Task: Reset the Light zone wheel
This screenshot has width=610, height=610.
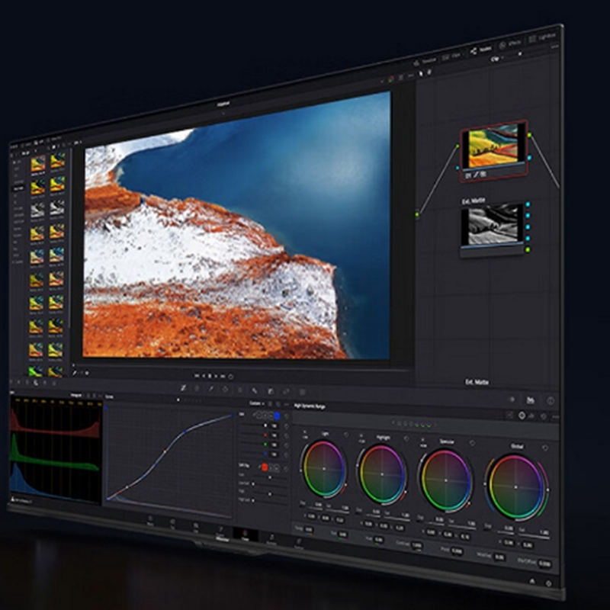Action: (x=346, y=435)
